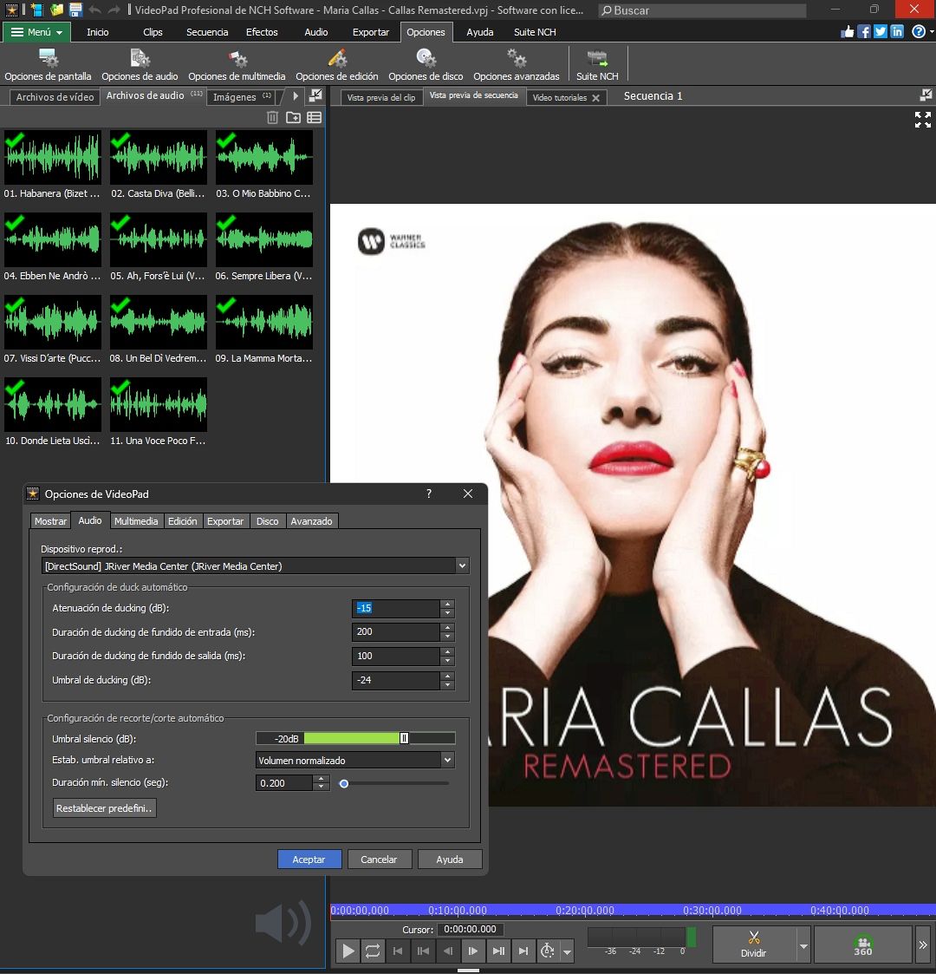Click the new folder icon in the media panel

[x=293, y=118]
